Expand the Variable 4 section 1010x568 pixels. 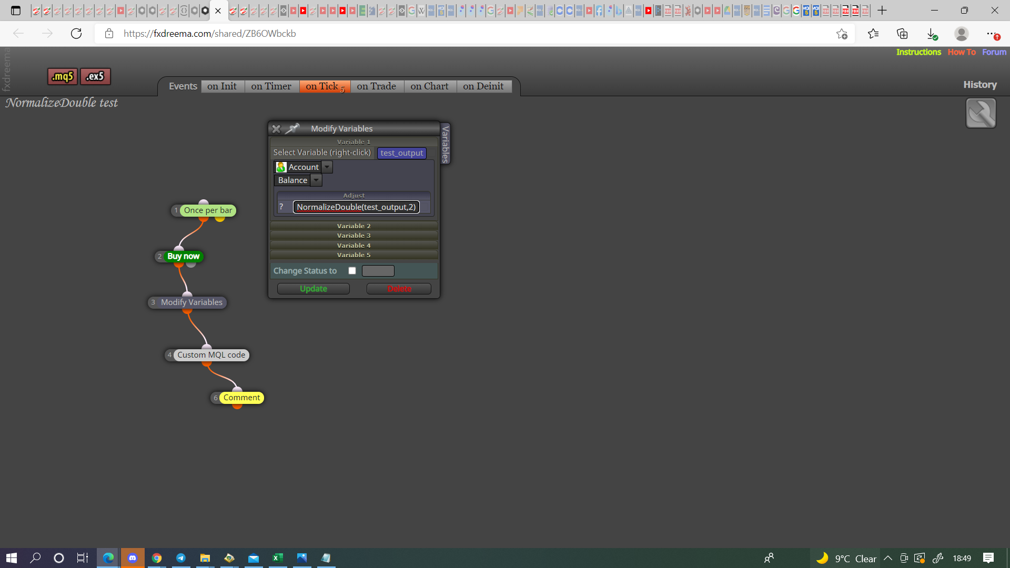coord(353,246)
